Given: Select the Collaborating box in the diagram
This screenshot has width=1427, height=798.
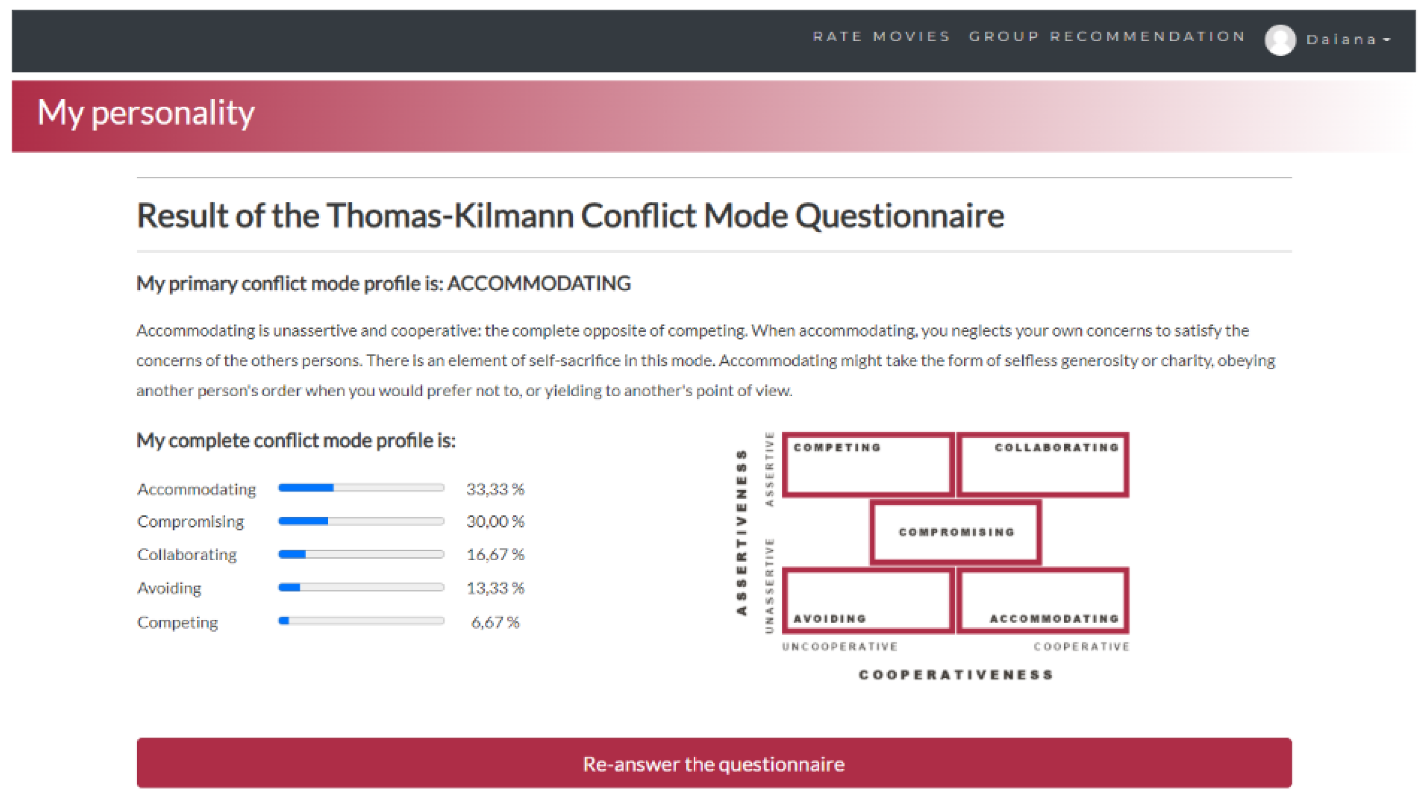Looking at the screenshot, I should [x=1042, y=465].
